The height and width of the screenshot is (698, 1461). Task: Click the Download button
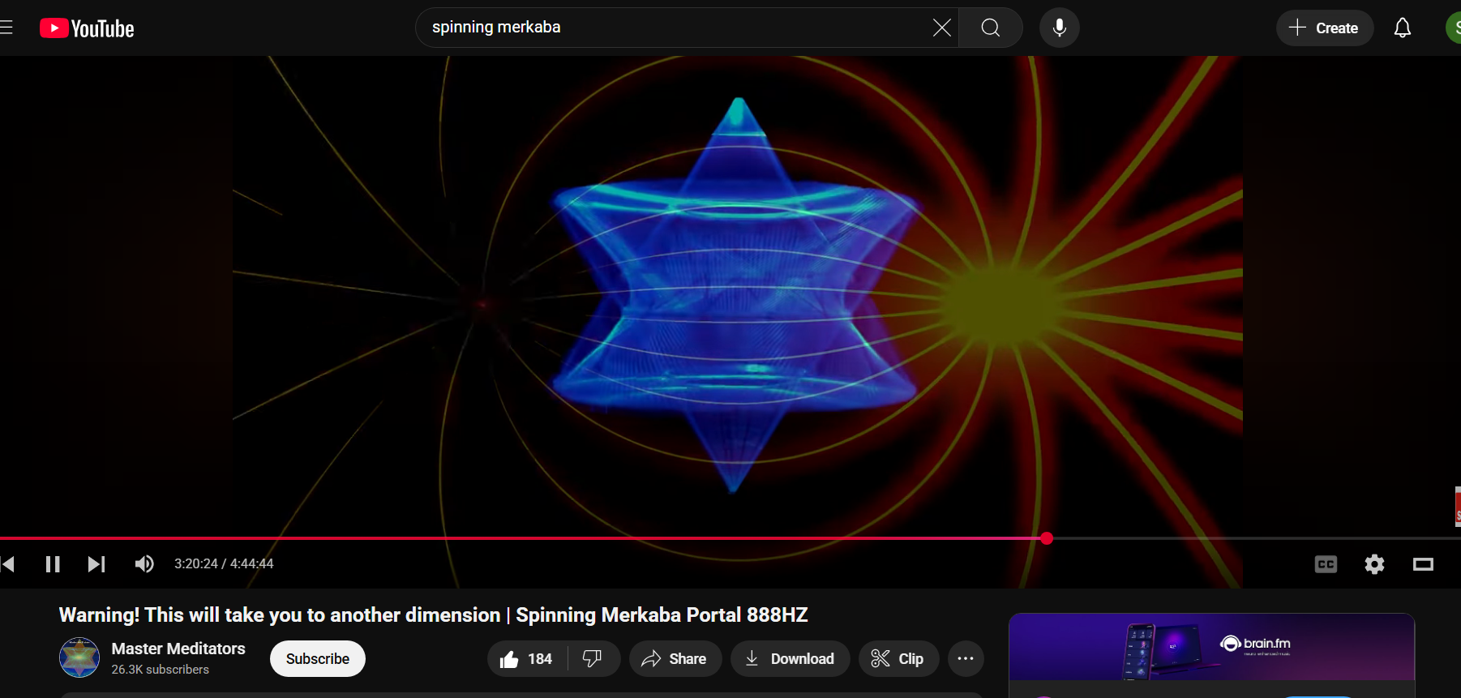[790, 659]
